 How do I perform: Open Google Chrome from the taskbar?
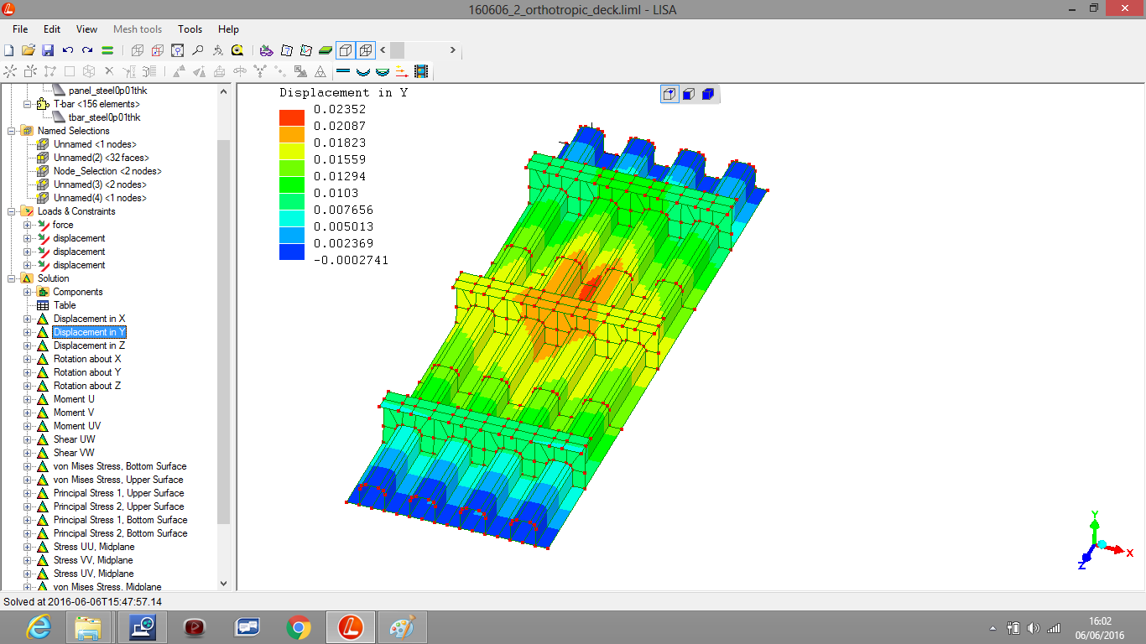pos(299,626)
